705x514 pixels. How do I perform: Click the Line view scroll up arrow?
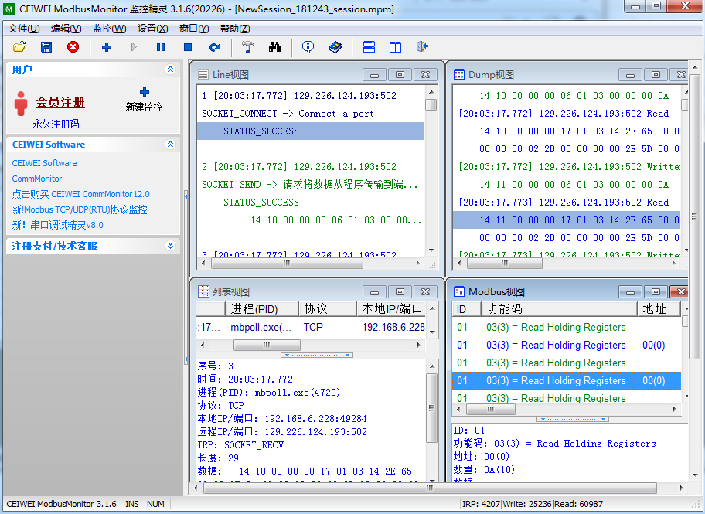(x=431, y=92)
